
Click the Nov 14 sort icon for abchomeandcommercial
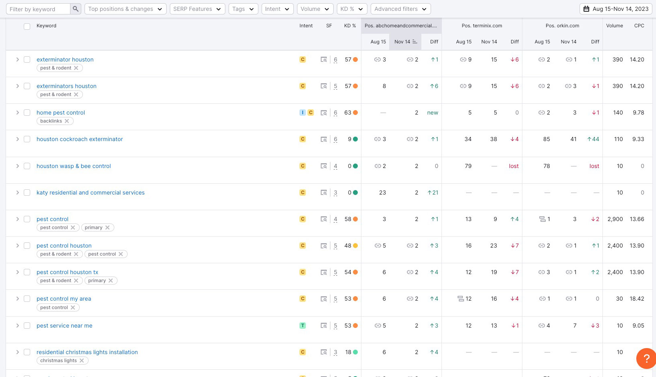[415, 42]
